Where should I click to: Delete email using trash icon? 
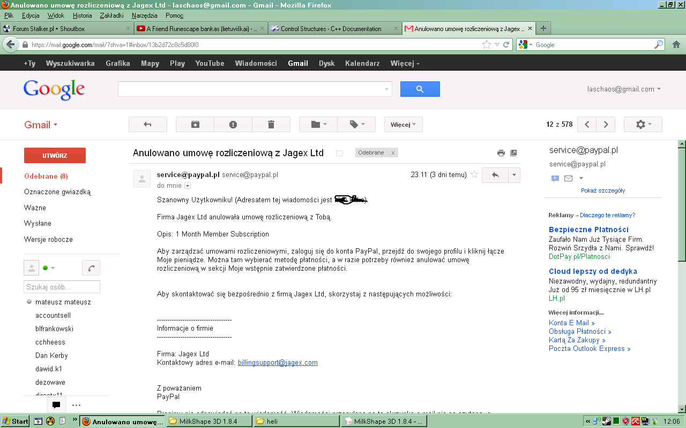coord(271,125)
